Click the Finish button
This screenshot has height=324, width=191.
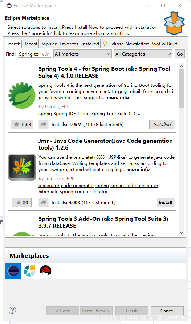132,311
